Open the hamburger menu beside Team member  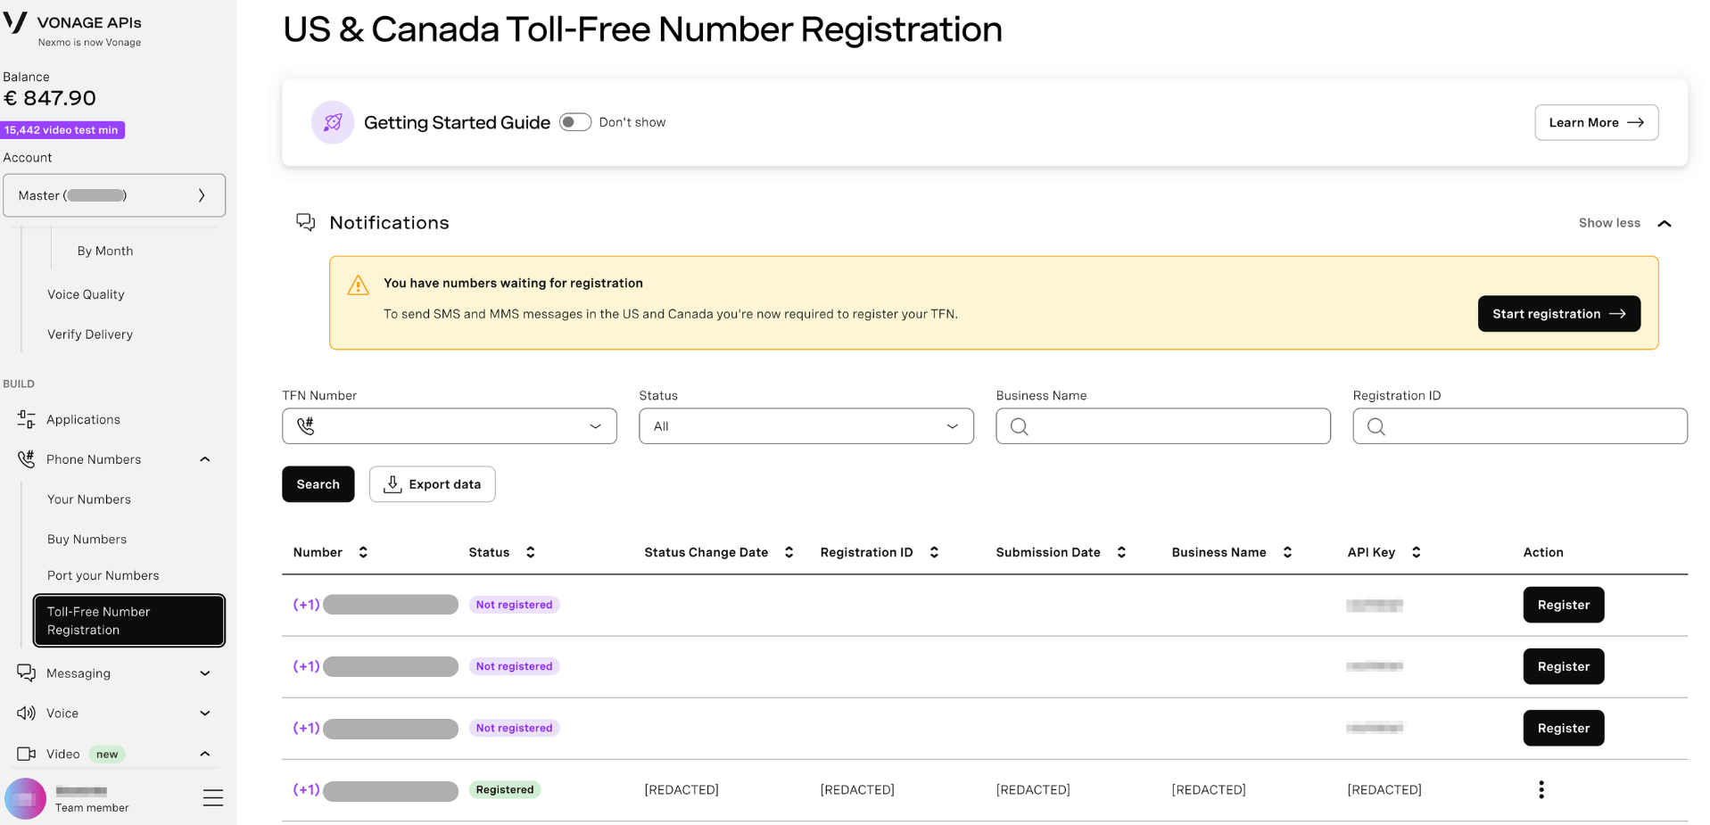(213, 797)
